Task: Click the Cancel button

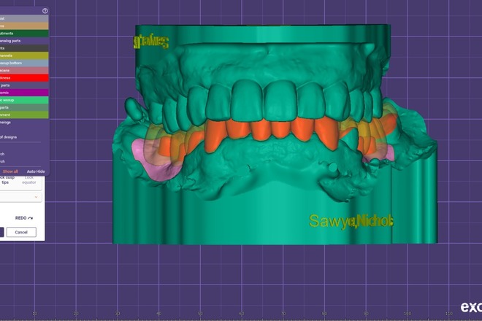Action: pyautogui.click(x=21, y=232)
